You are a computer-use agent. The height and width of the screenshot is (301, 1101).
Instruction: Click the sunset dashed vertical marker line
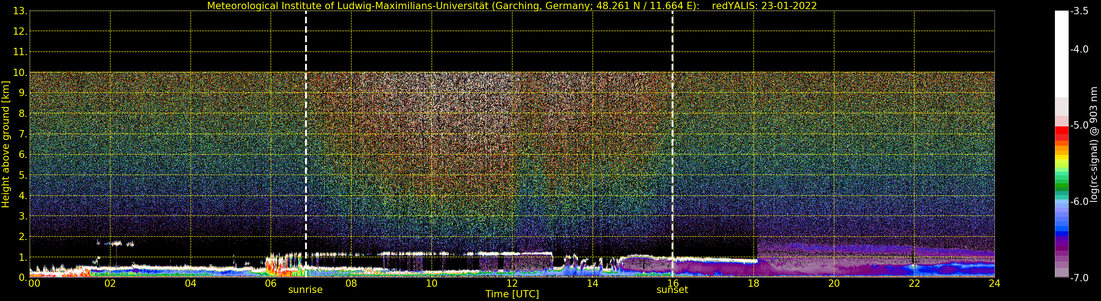(x=672, y=144)
